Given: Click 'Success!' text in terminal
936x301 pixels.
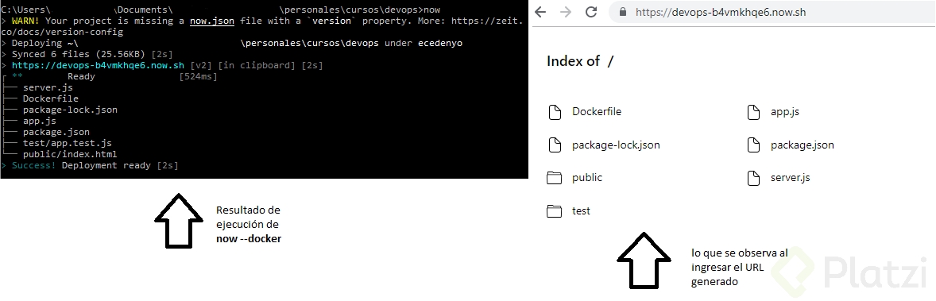Looking at the screenshot, I should [34, 165].
